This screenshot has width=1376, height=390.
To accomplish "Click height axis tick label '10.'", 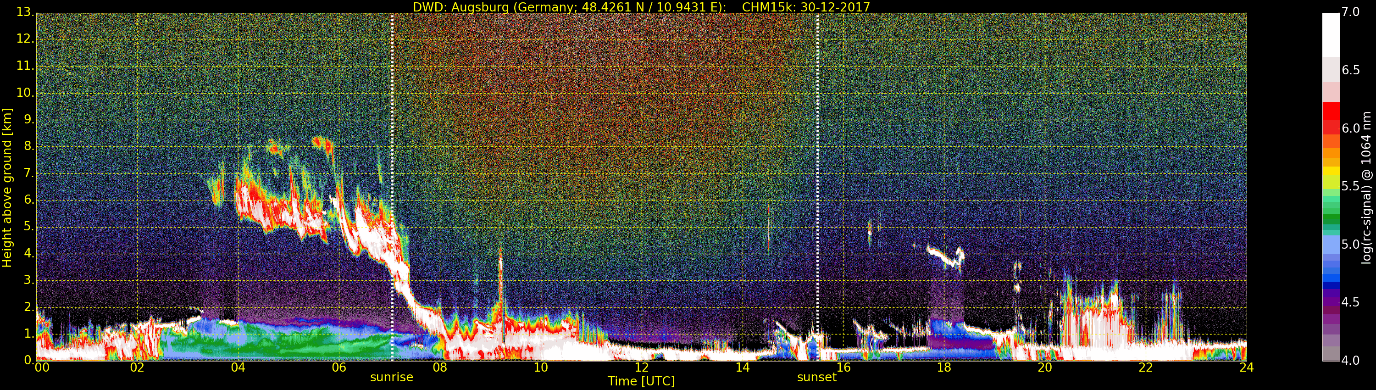I will (x=25, y=92).
